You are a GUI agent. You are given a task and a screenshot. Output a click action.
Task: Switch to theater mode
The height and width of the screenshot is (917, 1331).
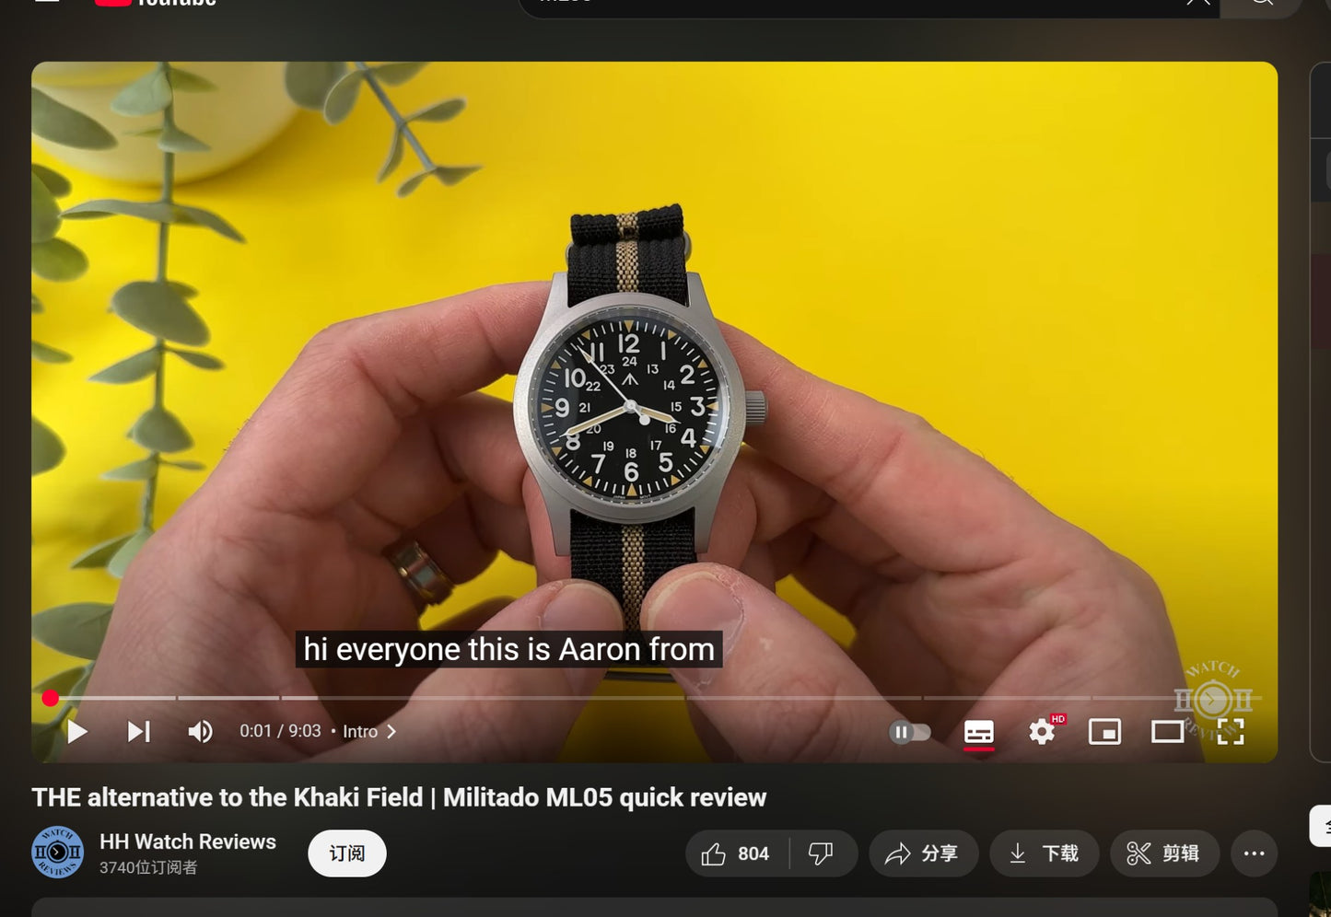click(x=1167, y=732)
